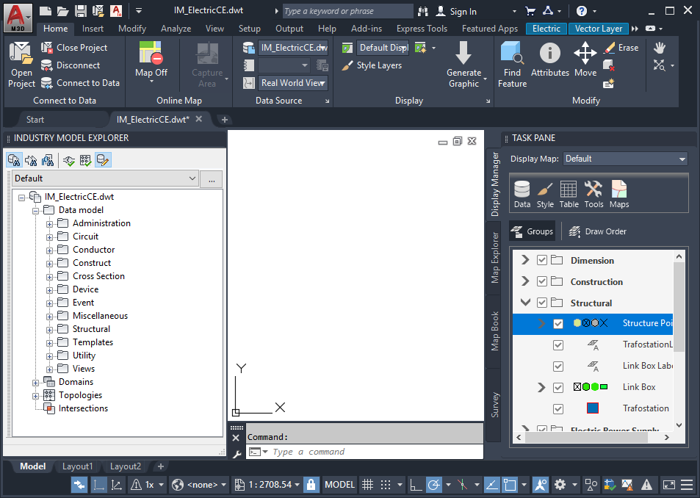Click the Style Layers brush icon
Image resolution: width=700 pixels, height=498 pixels.
click(347, 65)
